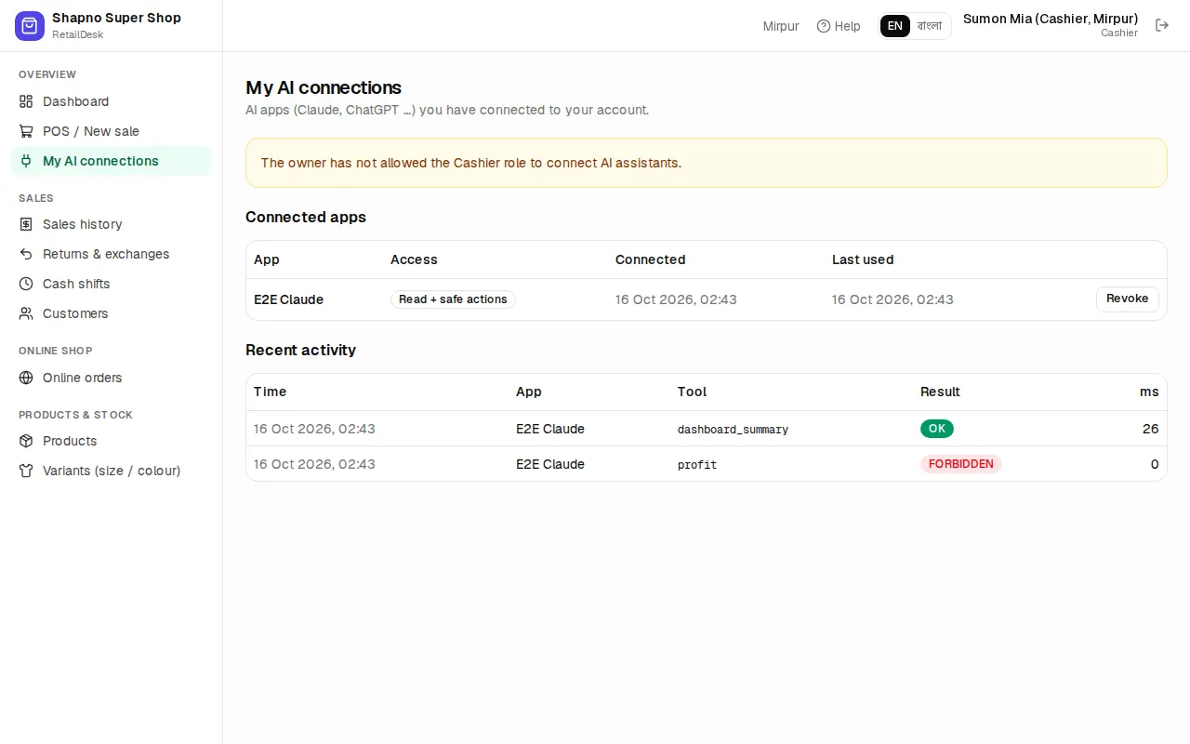Screen dimensions: 1190x744
Task: Click the Cash shifts clock icon
Action: click(x=26, y=284)
